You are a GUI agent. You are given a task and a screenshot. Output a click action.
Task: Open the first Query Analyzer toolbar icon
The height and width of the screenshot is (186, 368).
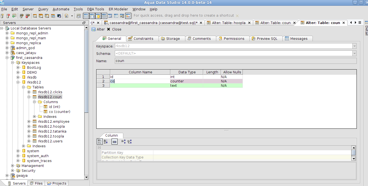pos(35,16)
